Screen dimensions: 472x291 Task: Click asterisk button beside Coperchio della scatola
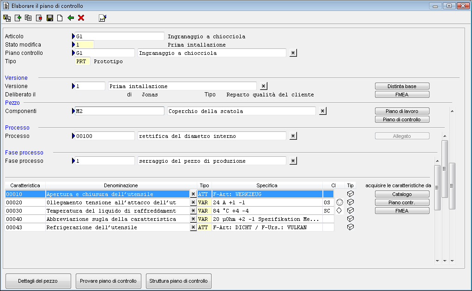point(322,111)
